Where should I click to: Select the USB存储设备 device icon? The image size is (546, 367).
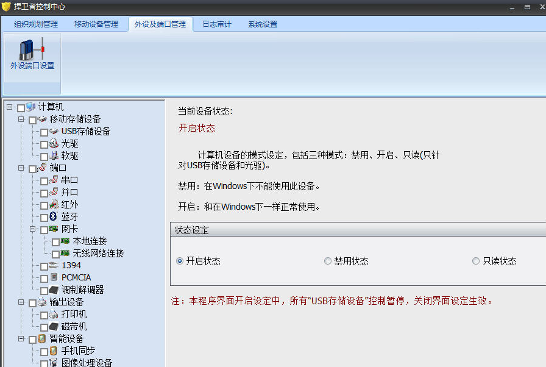pos(54,131)
